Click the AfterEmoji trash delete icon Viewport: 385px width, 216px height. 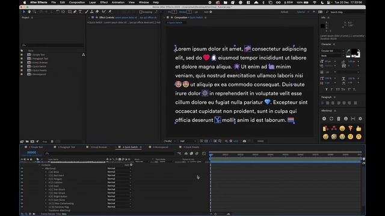pyautogui.click(x=339, y=119)
